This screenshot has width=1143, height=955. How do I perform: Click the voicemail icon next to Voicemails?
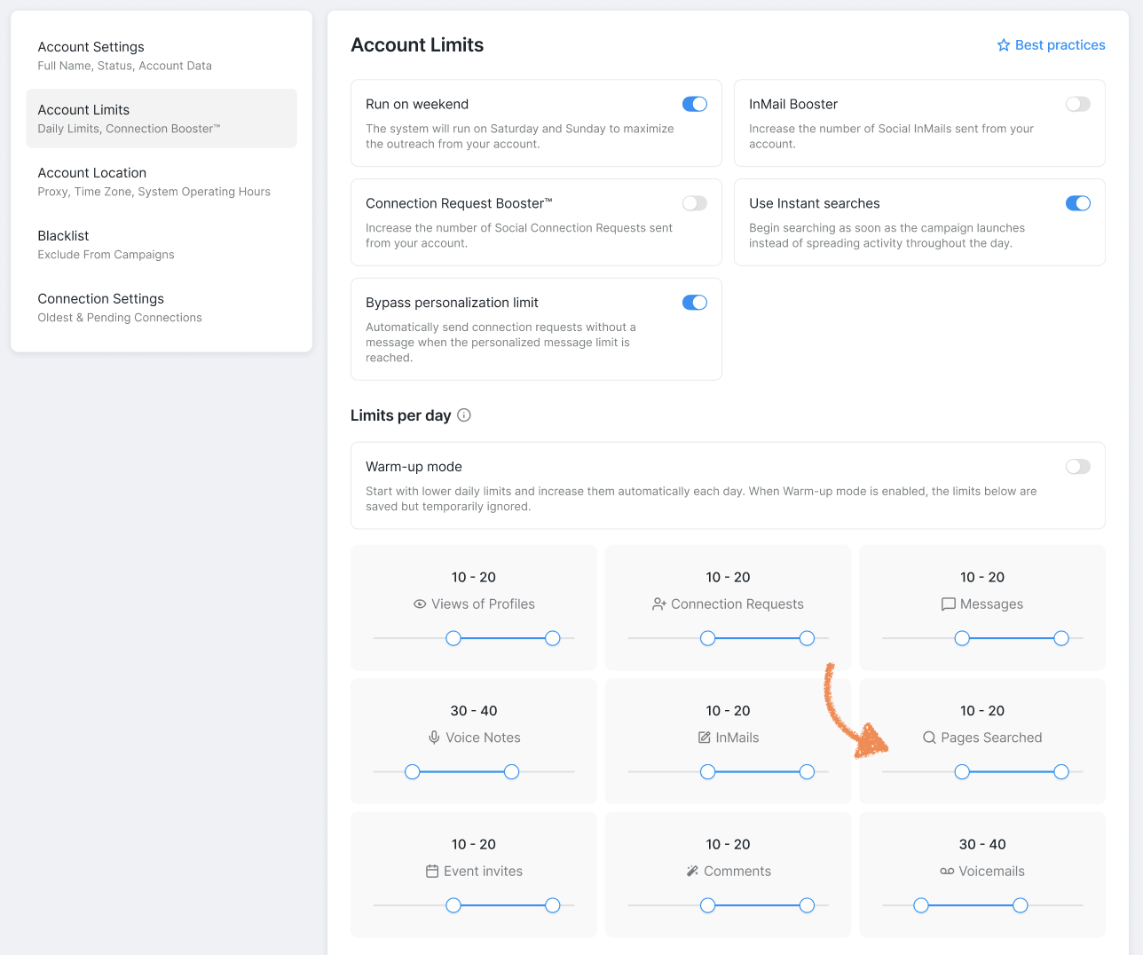(947, 872)
